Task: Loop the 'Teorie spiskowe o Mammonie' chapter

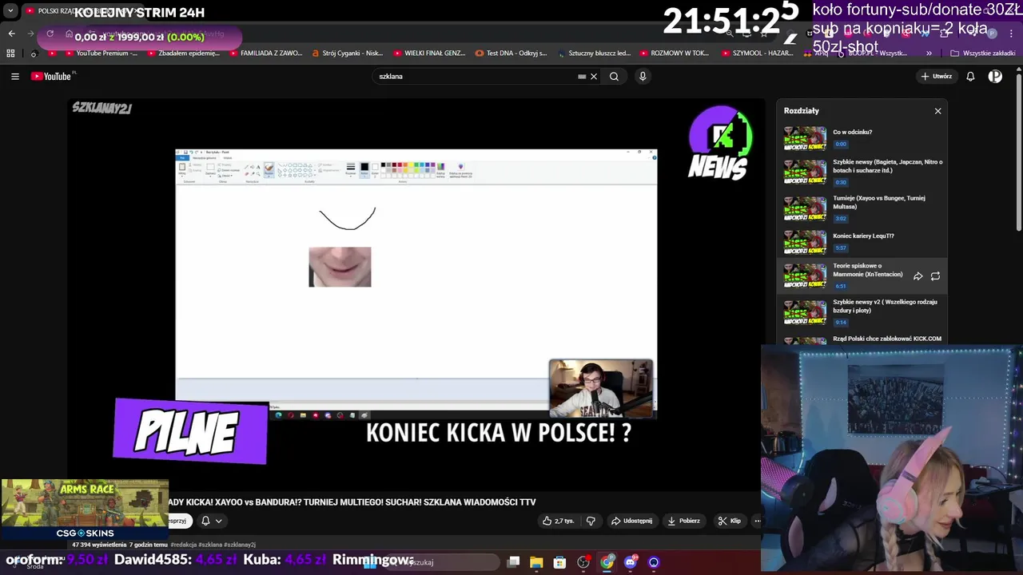Action: tap(935, 276)
